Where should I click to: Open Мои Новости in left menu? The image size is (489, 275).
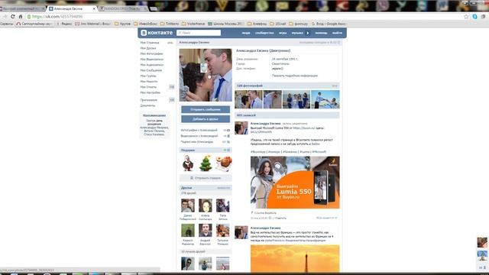pyautogui.click(x=149, y=82)
